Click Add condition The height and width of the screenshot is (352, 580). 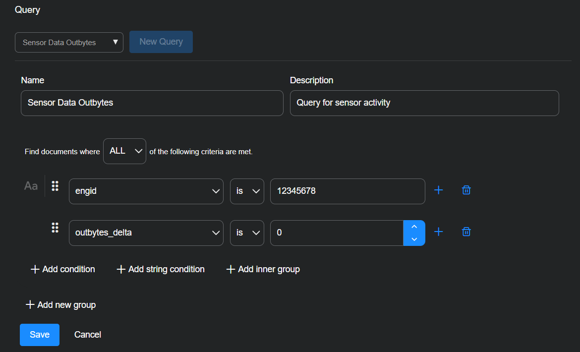(63, 269)
